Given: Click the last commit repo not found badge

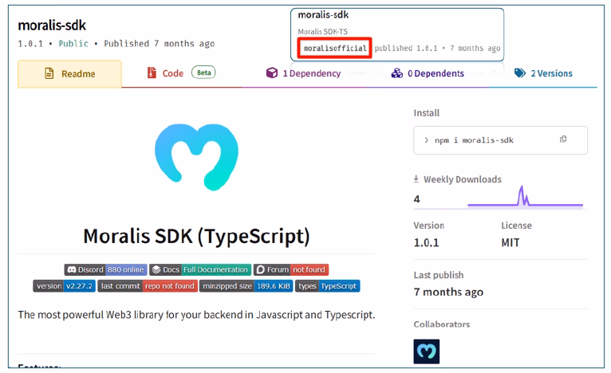Looking at the screenshot, I should click(x=148, y=286).
